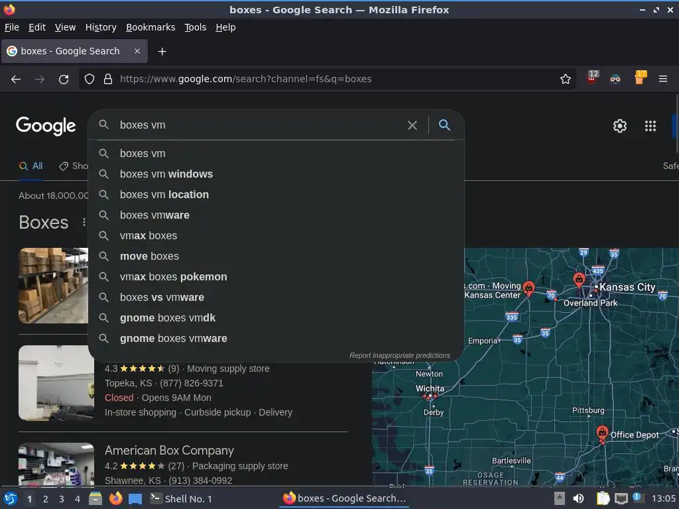This screenshot has width=679, height=509.
Task: Switch to Shell No. 1 window
Action: (182, 499)
